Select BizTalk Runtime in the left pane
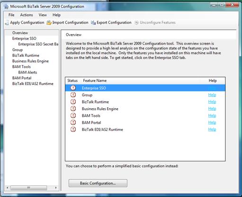The image size is (242, 197). pos(26,55)
